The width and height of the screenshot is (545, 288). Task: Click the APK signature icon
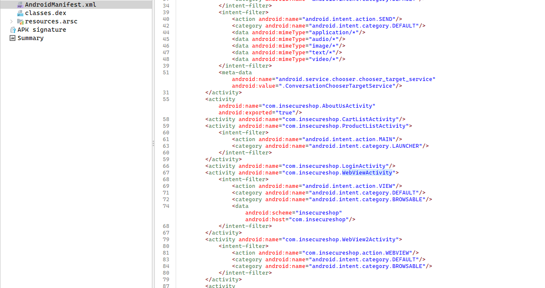click(x=13, y=30)
